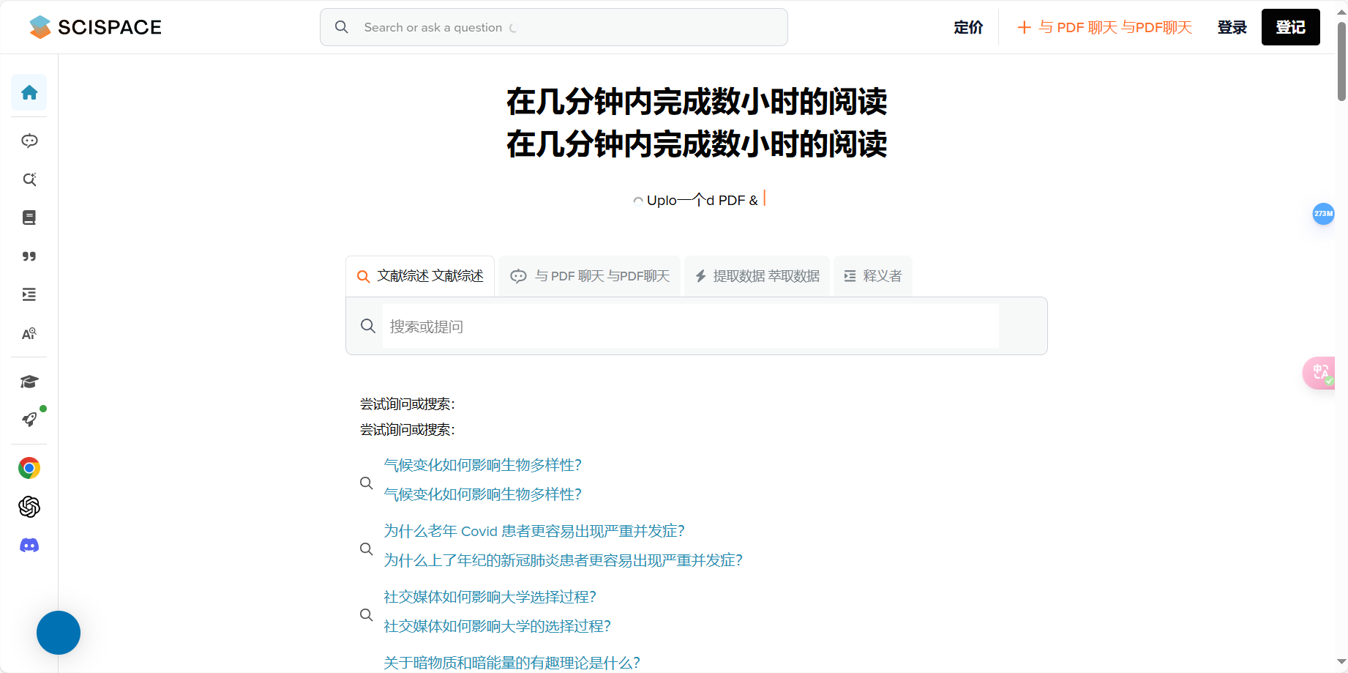Screen dimensions: 1348x673
Task: Open the 与 PDF 聊天 tab
Action: [x=589, y=276]
